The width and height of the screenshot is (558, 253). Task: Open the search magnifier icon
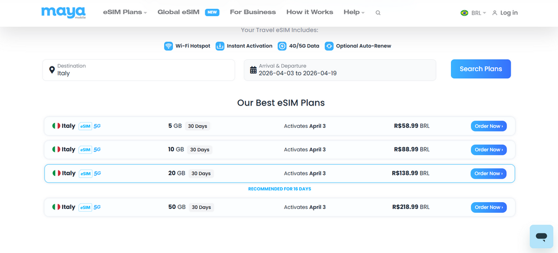click(x=378, y=13)
